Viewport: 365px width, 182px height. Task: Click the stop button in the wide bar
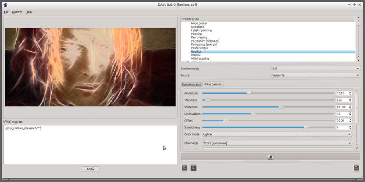(x=270, y=157)
